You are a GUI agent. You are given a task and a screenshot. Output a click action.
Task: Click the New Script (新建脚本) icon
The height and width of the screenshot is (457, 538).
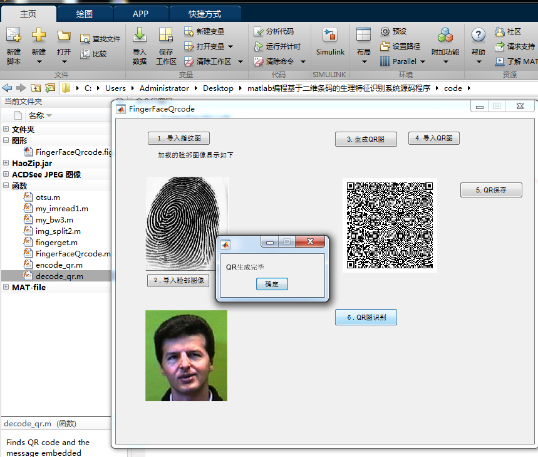pyautogui.click(x=14, y=34)
